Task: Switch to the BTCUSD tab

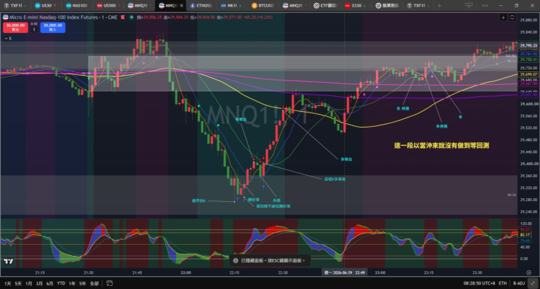Action: pos(262,5)
